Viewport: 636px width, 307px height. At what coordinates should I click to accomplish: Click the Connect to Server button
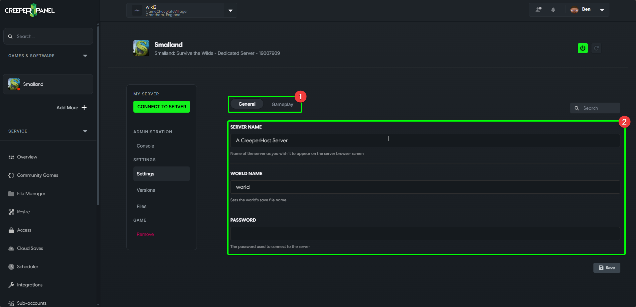point(162,107)
